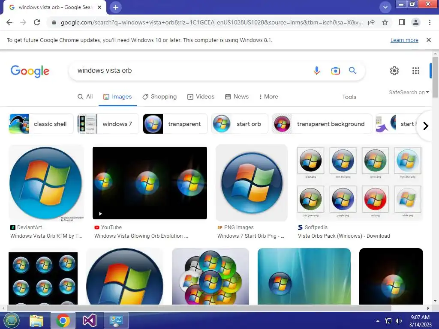Open the orb on teal aurora background thumbnail
The image size is (439, 329).
(x=304, y=276)
